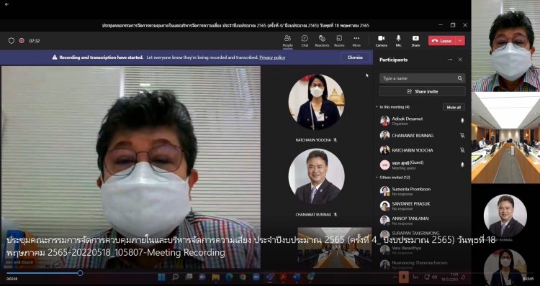Select the Meeting guest participant row
Image resolution: width=540 pixels, height=286 pixels.
point(422,165)
